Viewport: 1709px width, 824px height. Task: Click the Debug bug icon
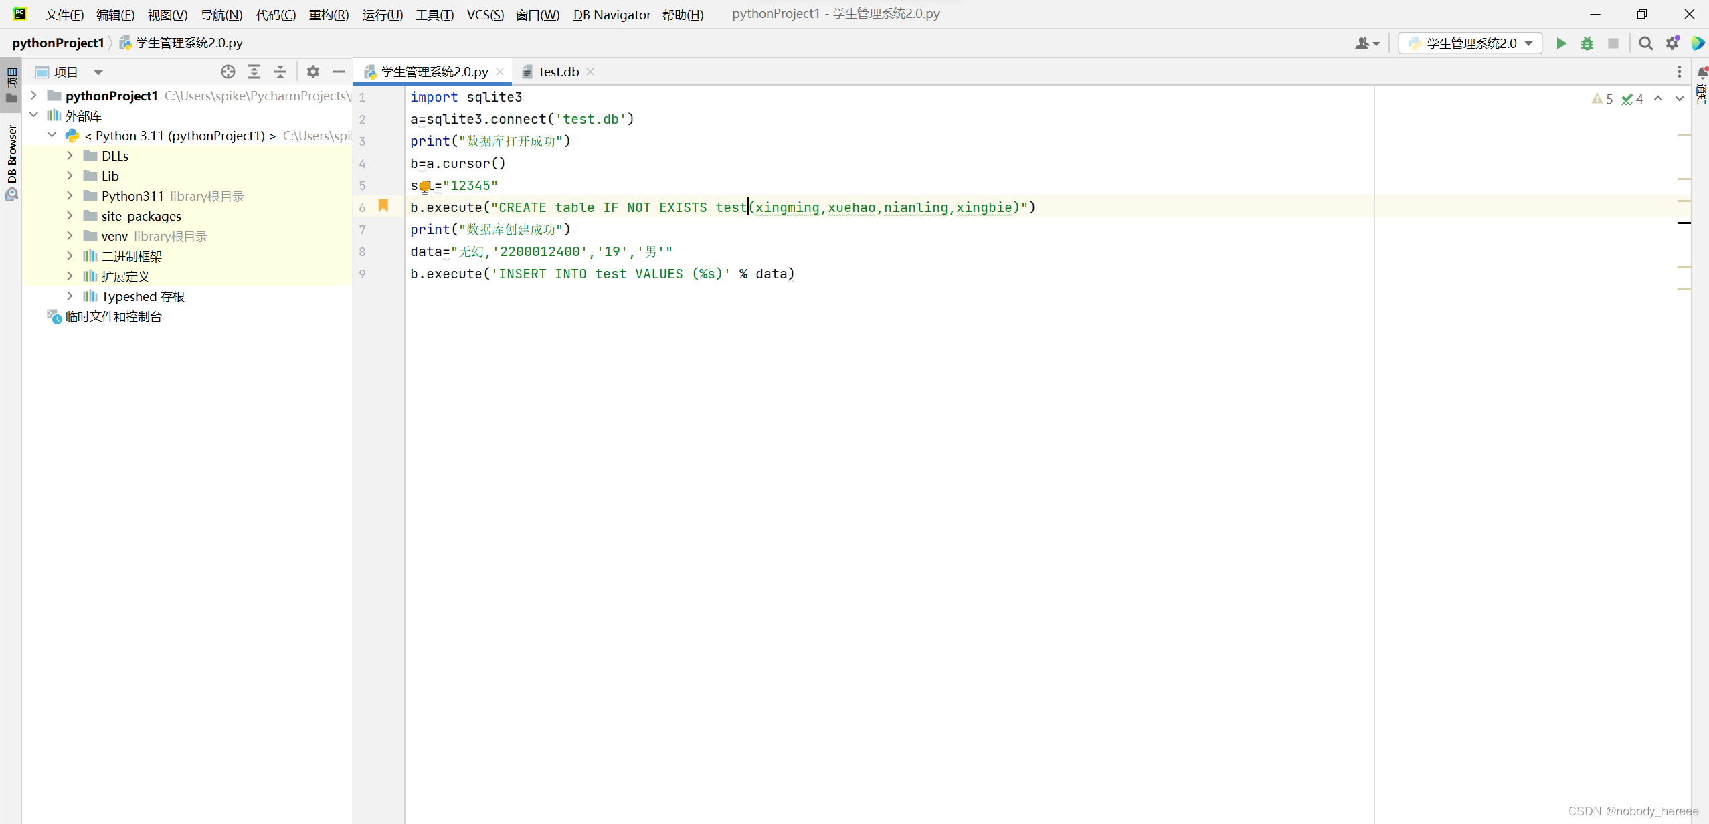click(x=1587, y=43)
